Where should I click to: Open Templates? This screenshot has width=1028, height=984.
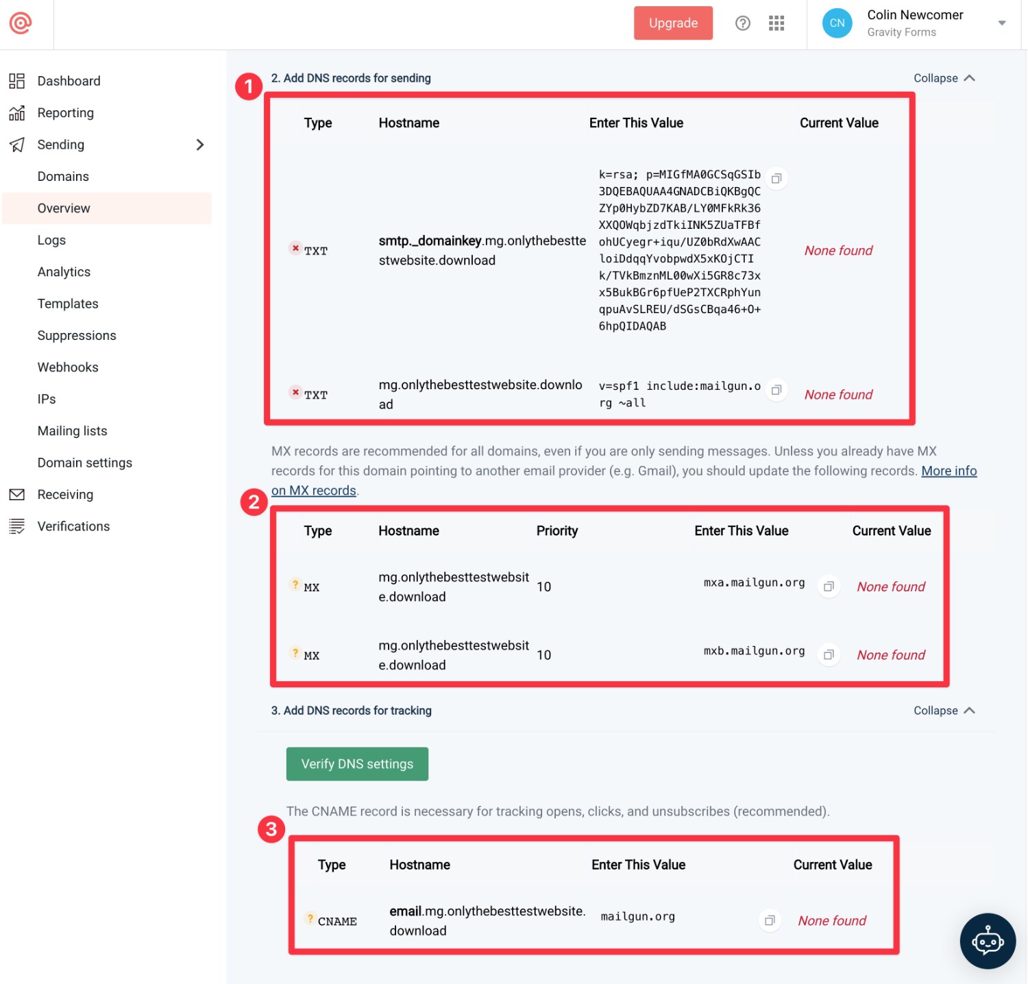[x=68, y=304]
